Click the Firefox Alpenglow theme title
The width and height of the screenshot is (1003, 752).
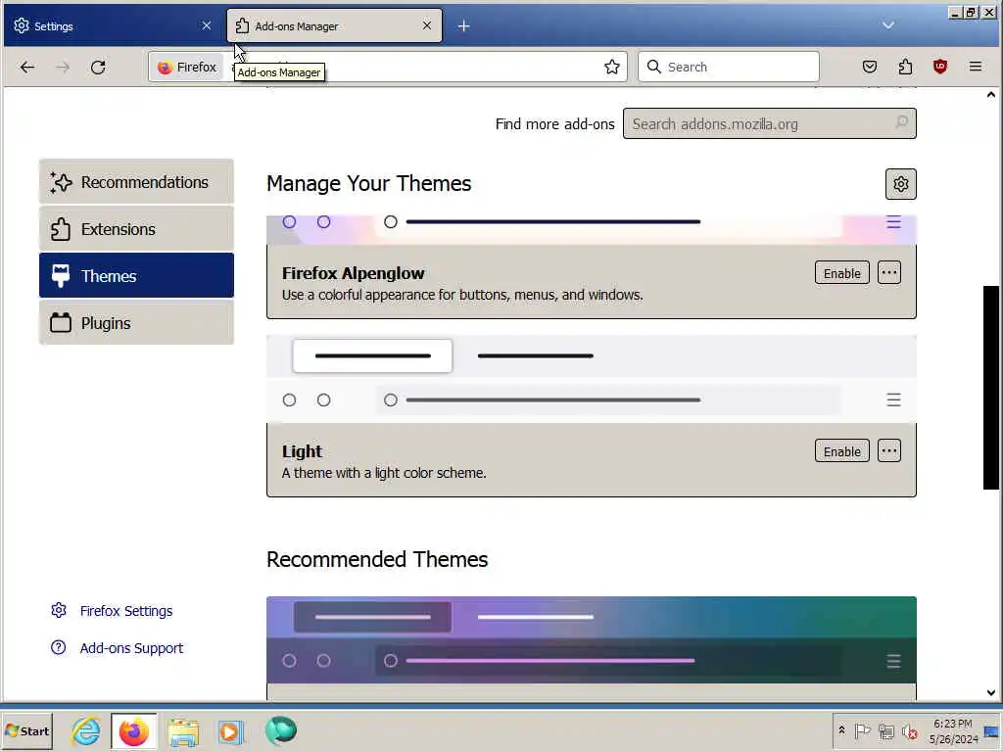(353, 273)
